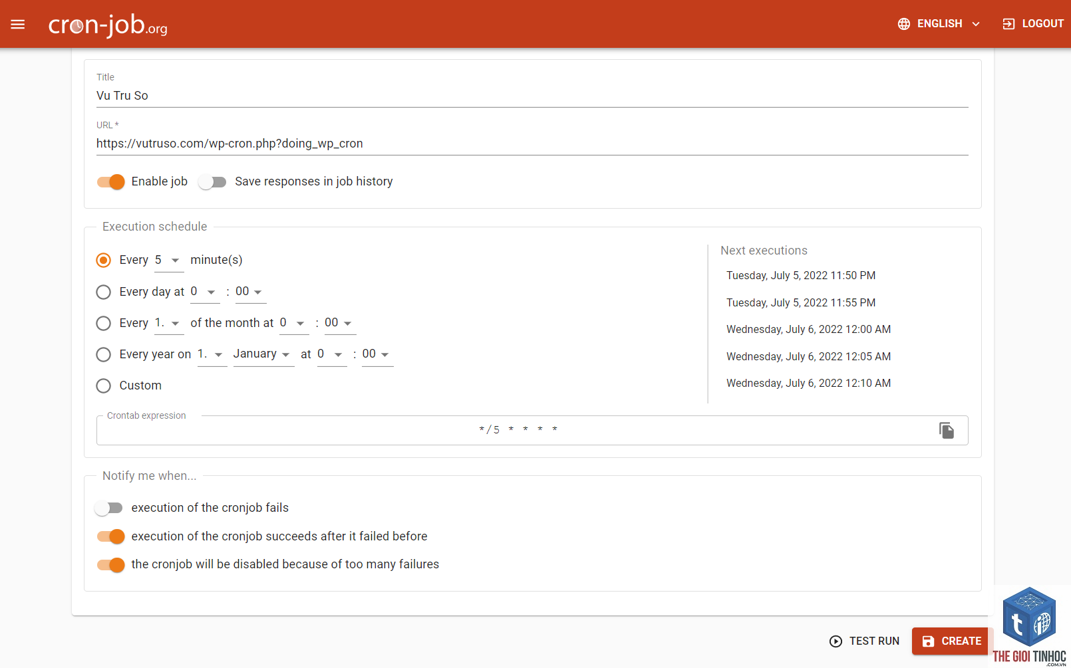Toggle notify when cronjob disabled for failures
Viewport: 1071px width, 668px height.
click(x=111, y=564)
